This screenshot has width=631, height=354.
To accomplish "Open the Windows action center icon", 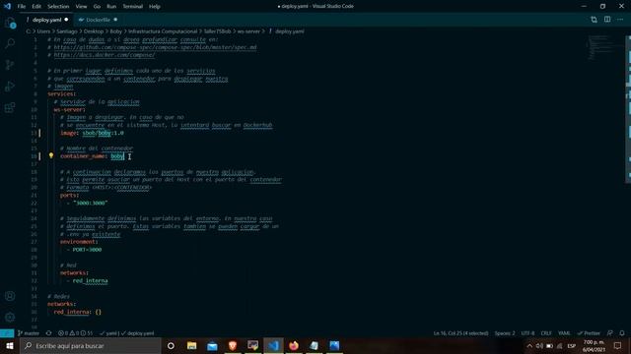I will coord(618,345).
